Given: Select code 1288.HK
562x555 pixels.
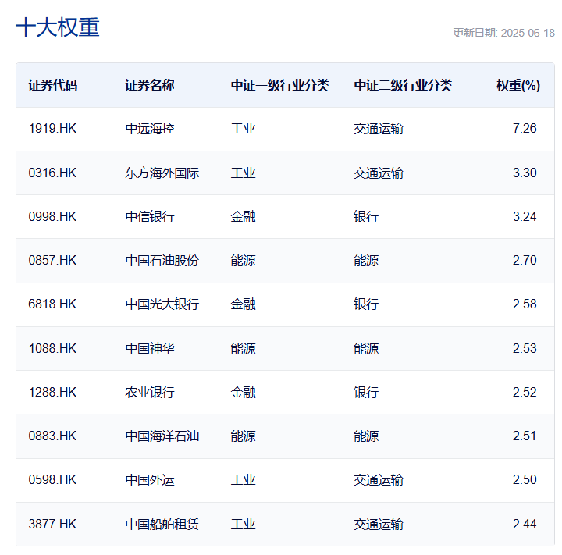Looking at the screenshot, I should (53, 392).
